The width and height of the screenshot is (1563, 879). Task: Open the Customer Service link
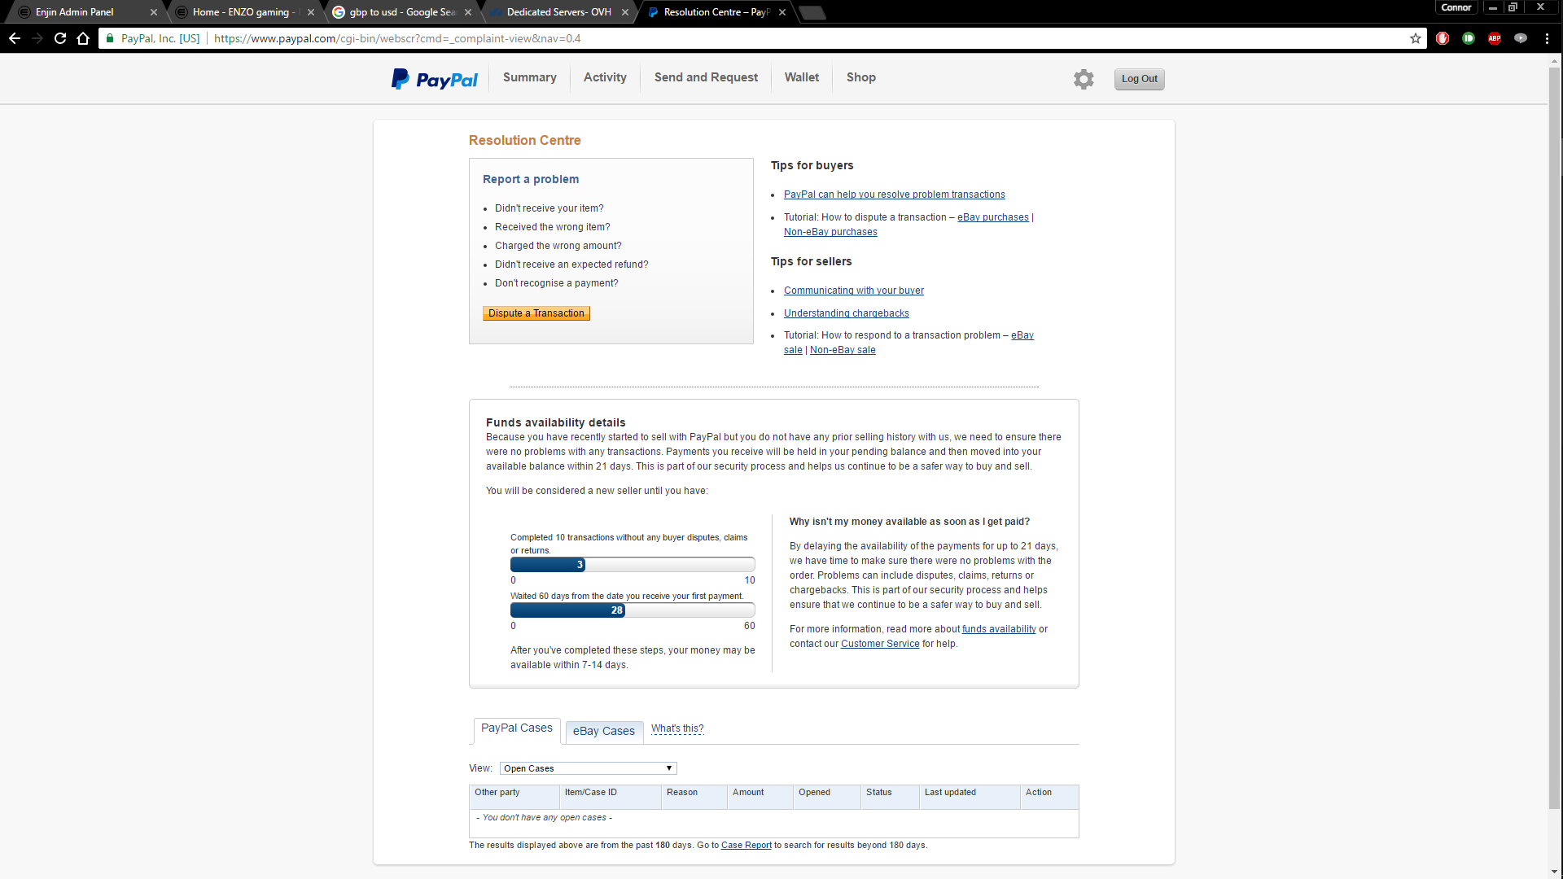click(880, 644)
